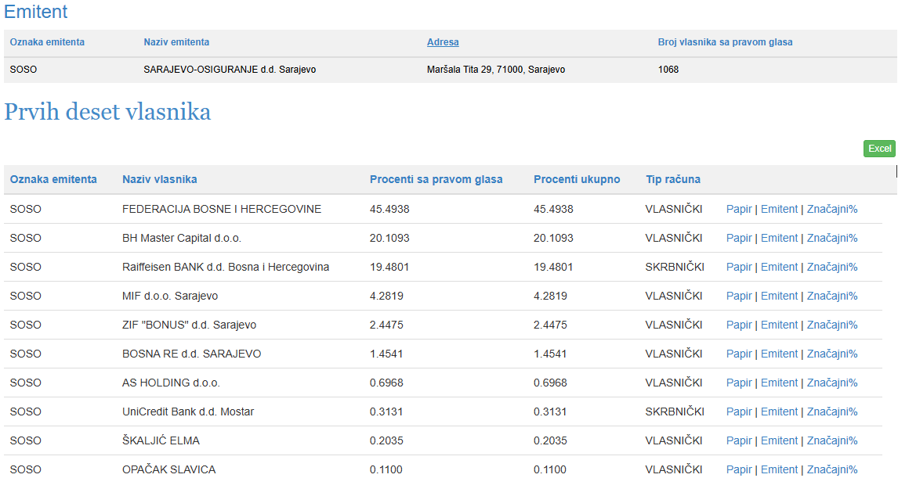Open Emitent link for Raiffeisen BANK row
This screenshot has height=478, width=898.
pos(779,267)
